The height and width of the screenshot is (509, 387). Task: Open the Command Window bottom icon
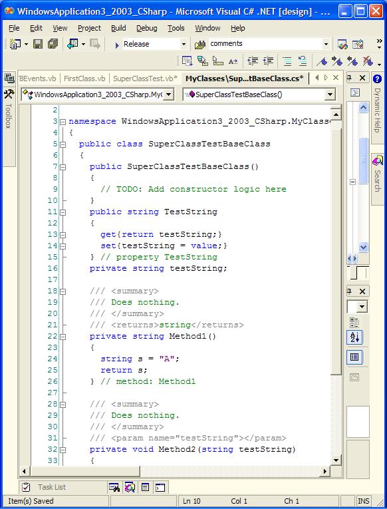click(160, 488)
